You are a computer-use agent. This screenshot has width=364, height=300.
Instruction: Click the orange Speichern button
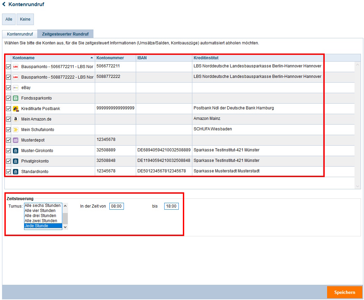pos(344,292)
